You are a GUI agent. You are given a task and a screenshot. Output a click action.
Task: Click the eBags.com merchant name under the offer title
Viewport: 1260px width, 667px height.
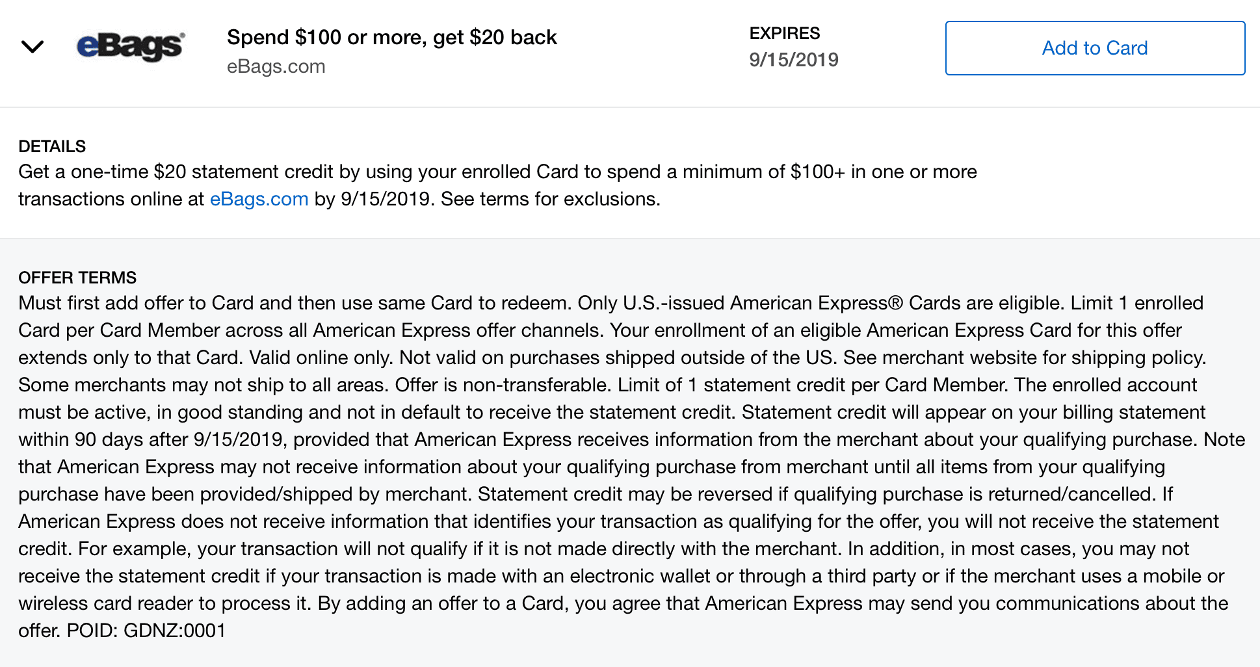[x=276, y=66]
